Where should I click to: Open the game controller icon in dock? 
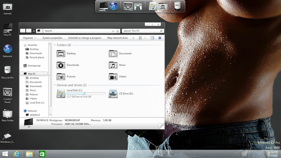[x=138, y=7]
